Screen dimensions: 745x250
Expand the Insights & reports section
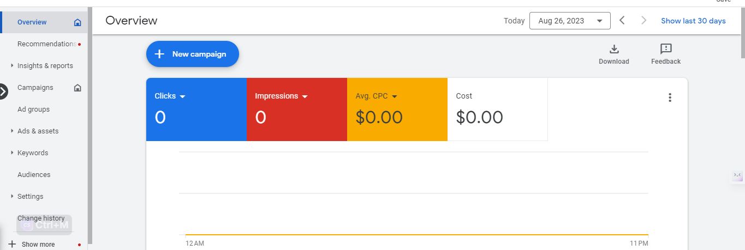[13, 66]
